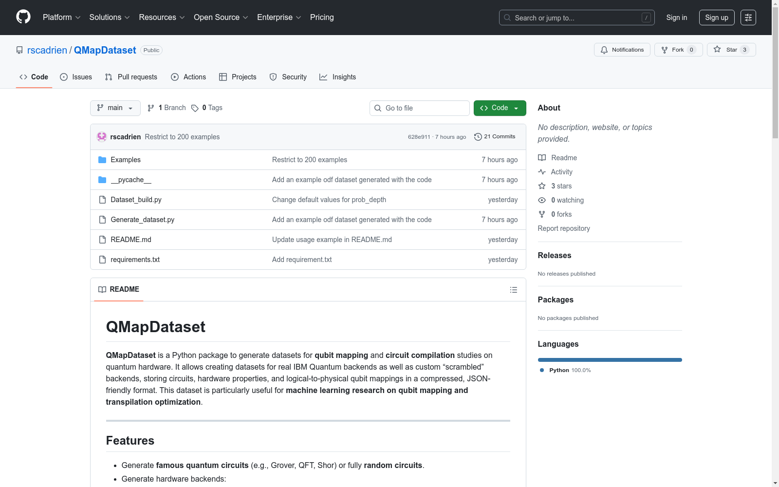The height and width of the screenshot is (487, 779).
Task: Click the star icon in Star button
Action: click(x=717, y=49)
